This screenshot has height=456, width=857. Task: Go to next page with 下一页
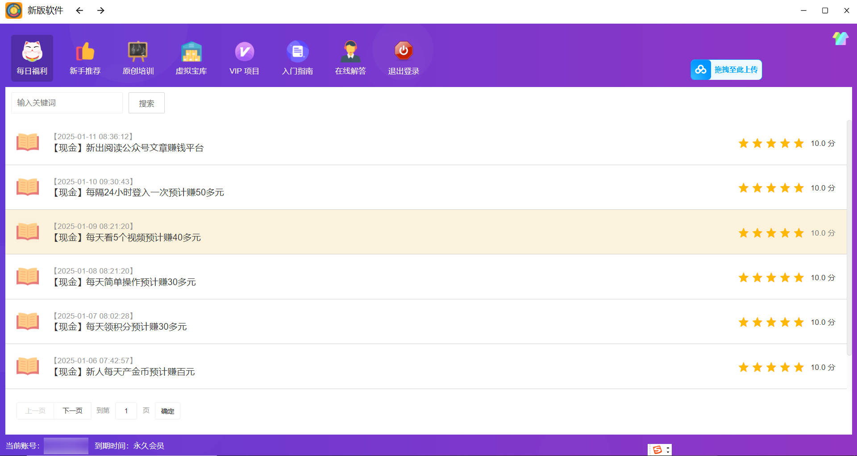(72, 410)
